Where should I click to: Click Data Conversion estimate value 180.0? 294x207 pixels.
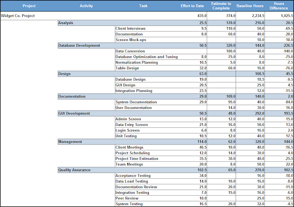pos(231,51)
